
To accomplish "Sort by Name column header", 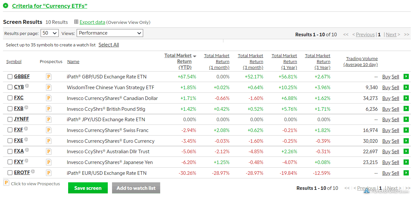I will tap(73, 61).
